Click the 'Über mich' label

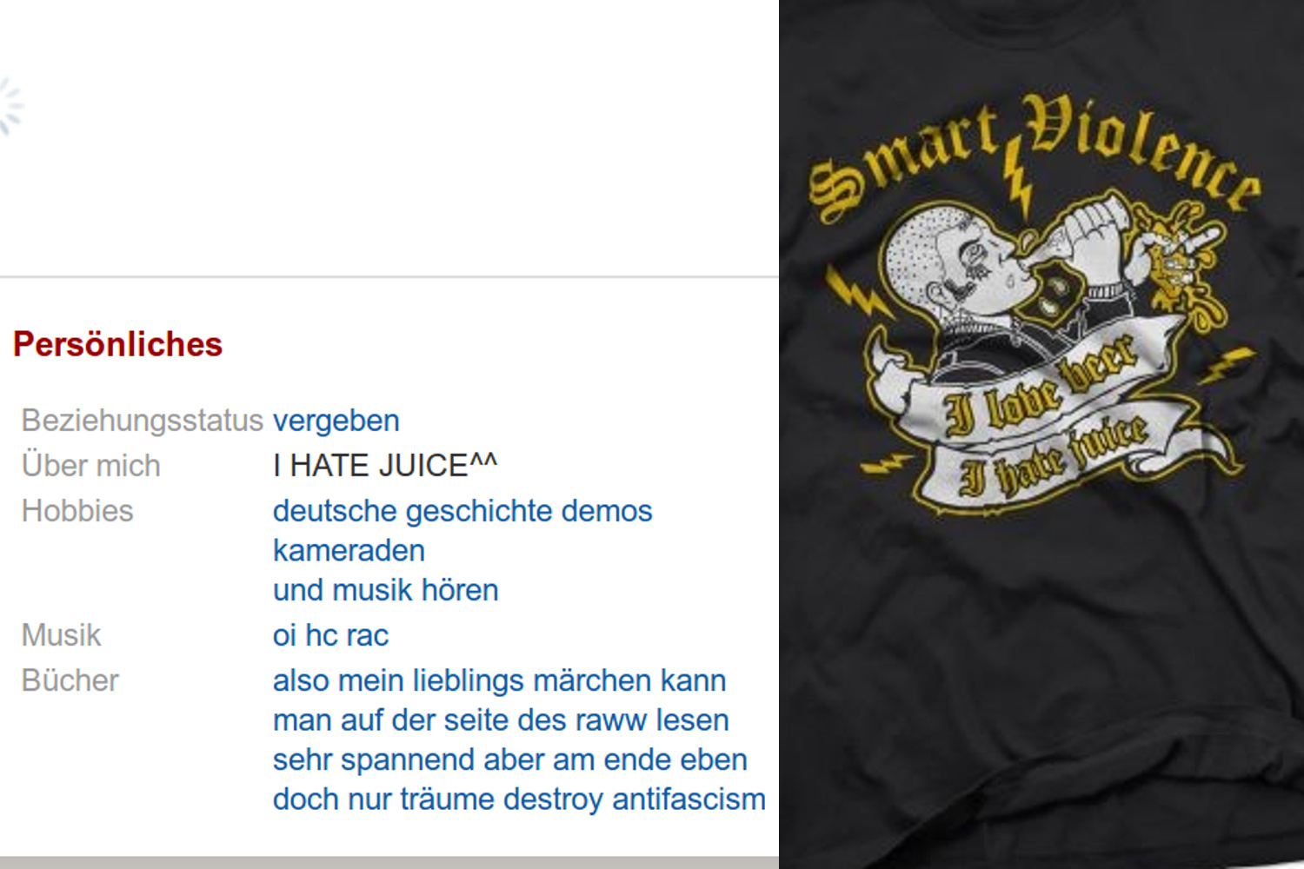[90, 466]
